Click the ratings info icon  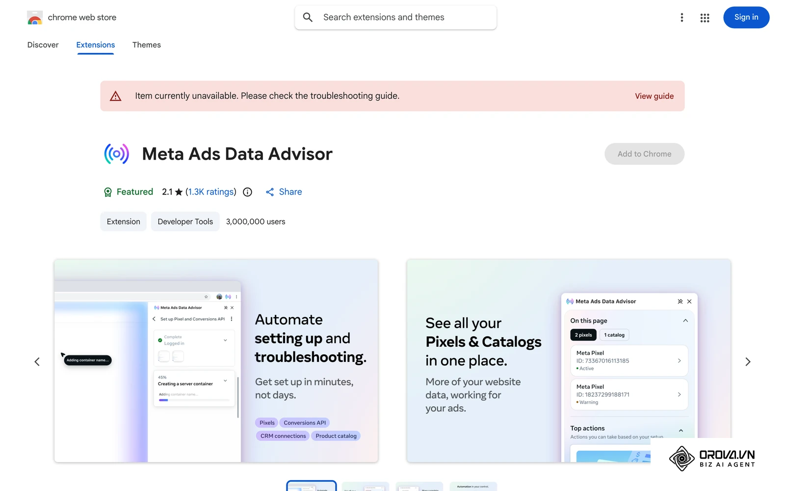(x=248, y=192)
